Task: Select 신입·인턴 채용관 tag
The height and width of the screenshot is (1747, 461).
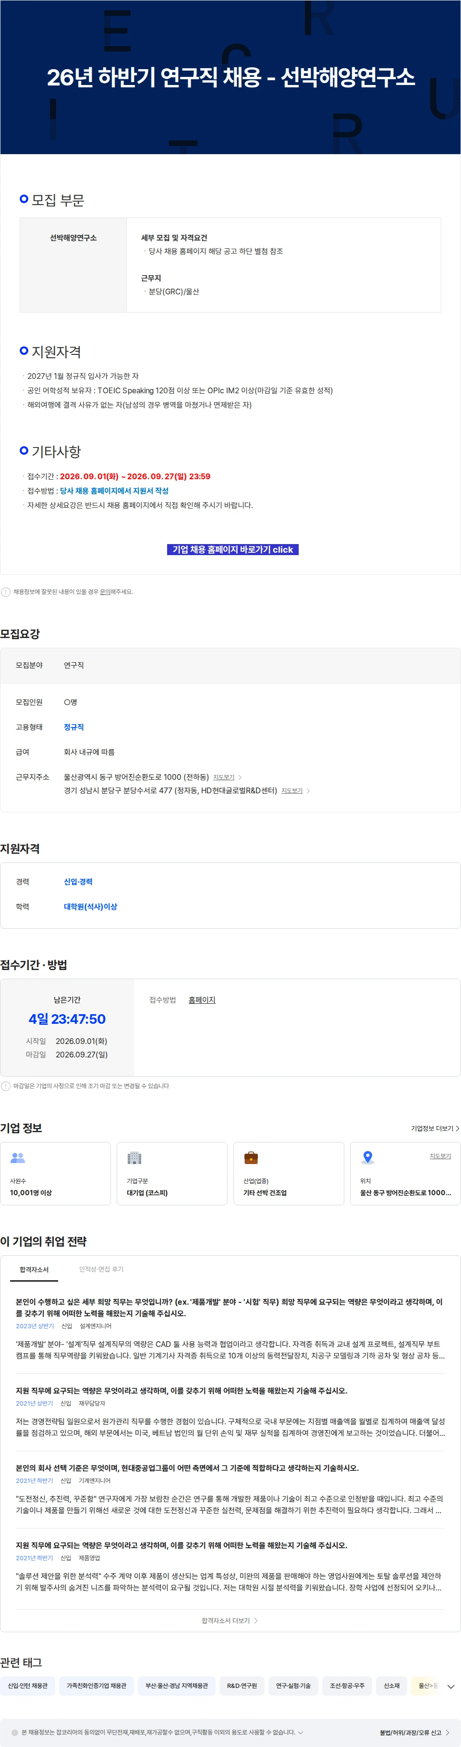Action: [x=28, y=1686]
